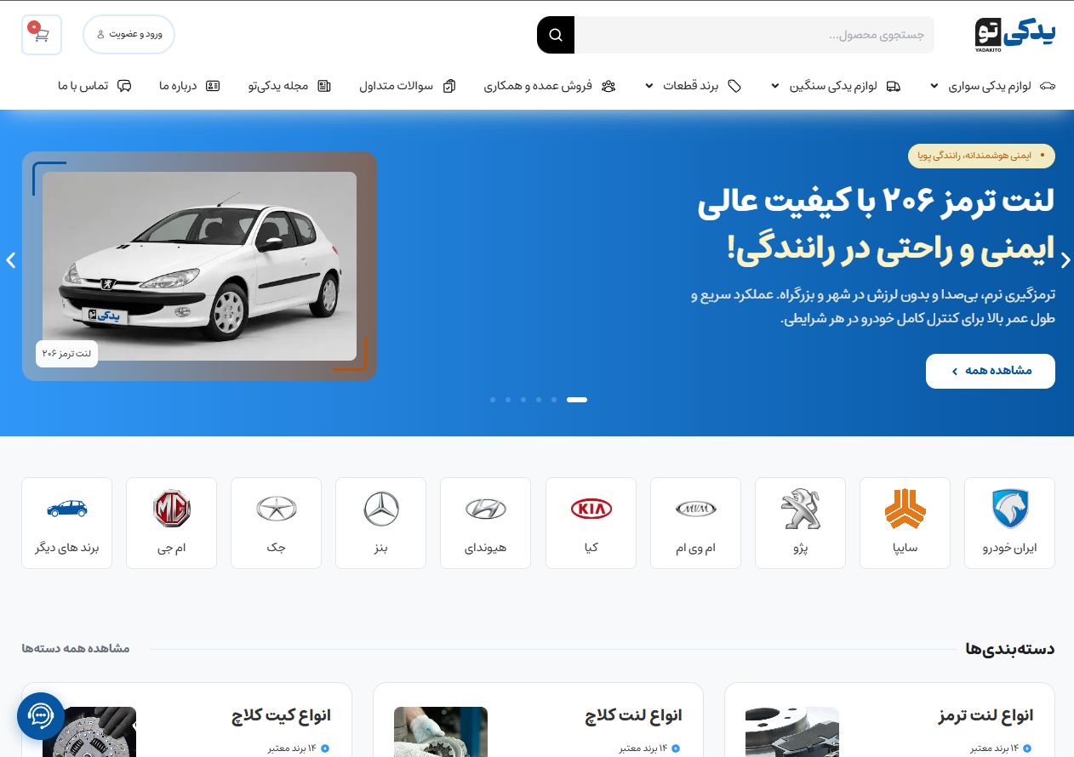
Task: Open the انواع لنت کلاچ category
Action: pyautogui.click(x=633, y=715)
